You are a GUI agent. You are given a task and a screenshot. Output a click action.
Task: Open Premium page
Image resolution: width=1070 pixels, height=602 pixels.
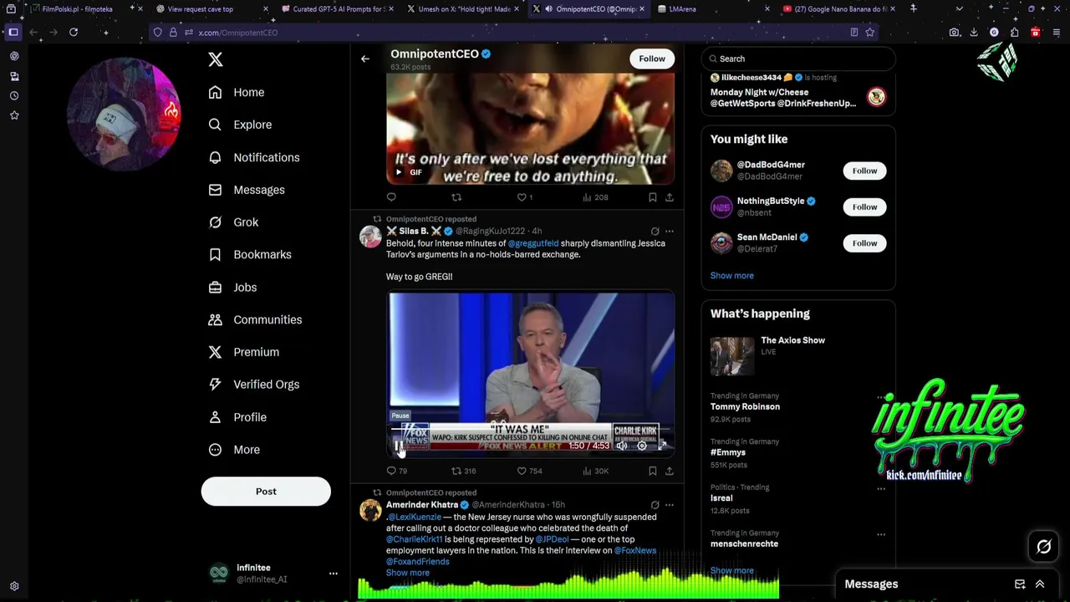pyautogui.click(x=243, y=352)
